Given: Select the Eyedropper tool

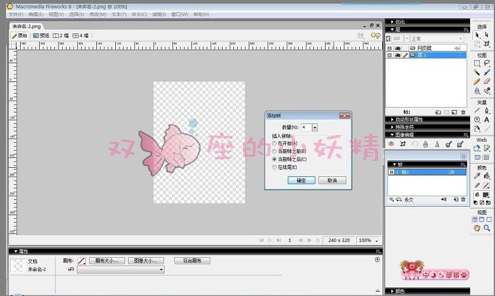Looking at the screenshot, I should [477, 176].
